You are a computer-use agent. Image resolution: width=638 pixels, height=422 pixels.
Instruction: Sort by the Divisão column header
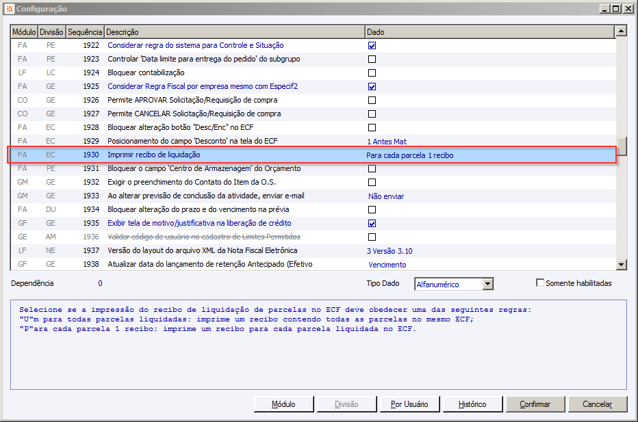51,31
